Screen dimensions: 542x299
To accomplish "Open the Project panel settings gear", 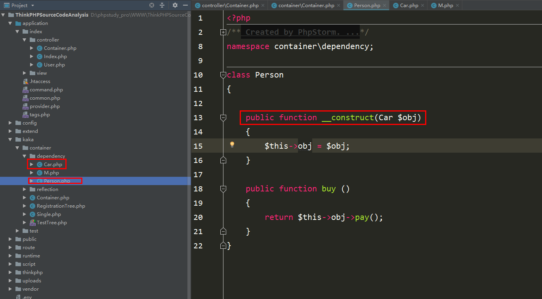I will 175,5.
